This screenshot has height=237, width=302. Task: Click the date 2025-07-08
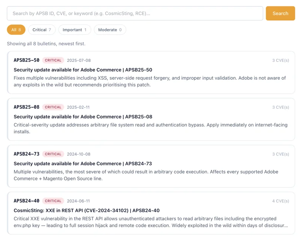[x=79, y=60]
